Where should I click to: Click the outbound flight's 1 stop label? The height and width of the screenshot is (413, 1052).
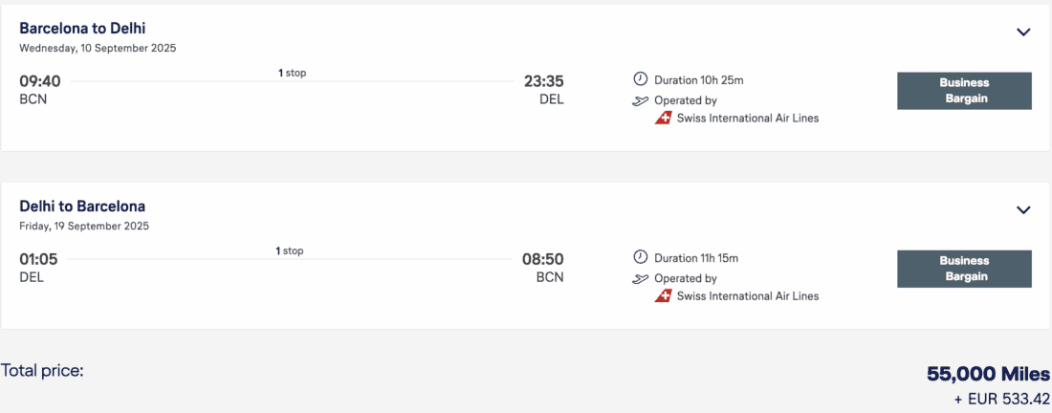pos(292,73)
